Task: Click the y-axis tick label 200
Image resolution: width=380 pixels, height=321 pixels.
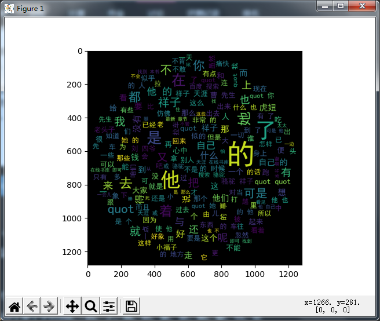Action: (74, 85)
